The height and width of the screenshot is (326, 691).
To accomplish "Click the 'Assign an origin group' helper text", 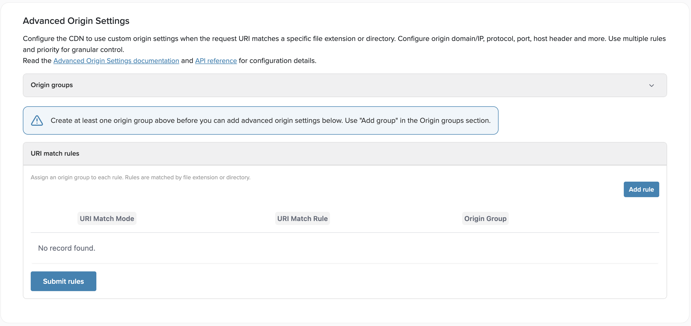I will [x=140, y=177].
